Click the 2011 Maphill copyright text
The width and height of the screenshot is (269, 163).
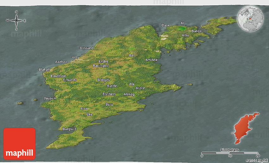click(256, 160)
